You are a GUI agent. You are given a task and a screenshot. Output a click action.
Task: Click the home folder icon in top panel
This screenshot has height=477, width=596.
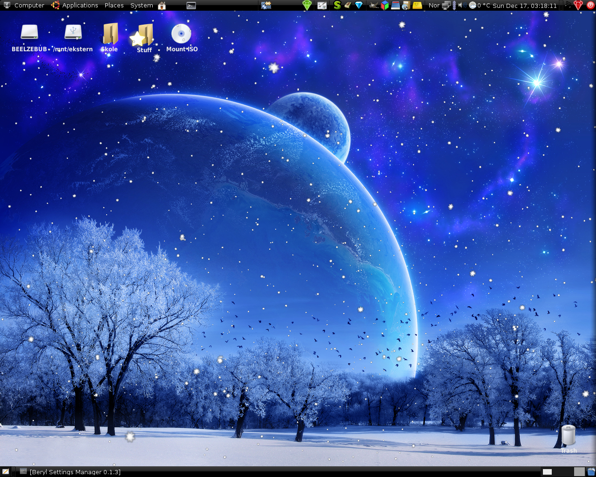coord(162,6)
